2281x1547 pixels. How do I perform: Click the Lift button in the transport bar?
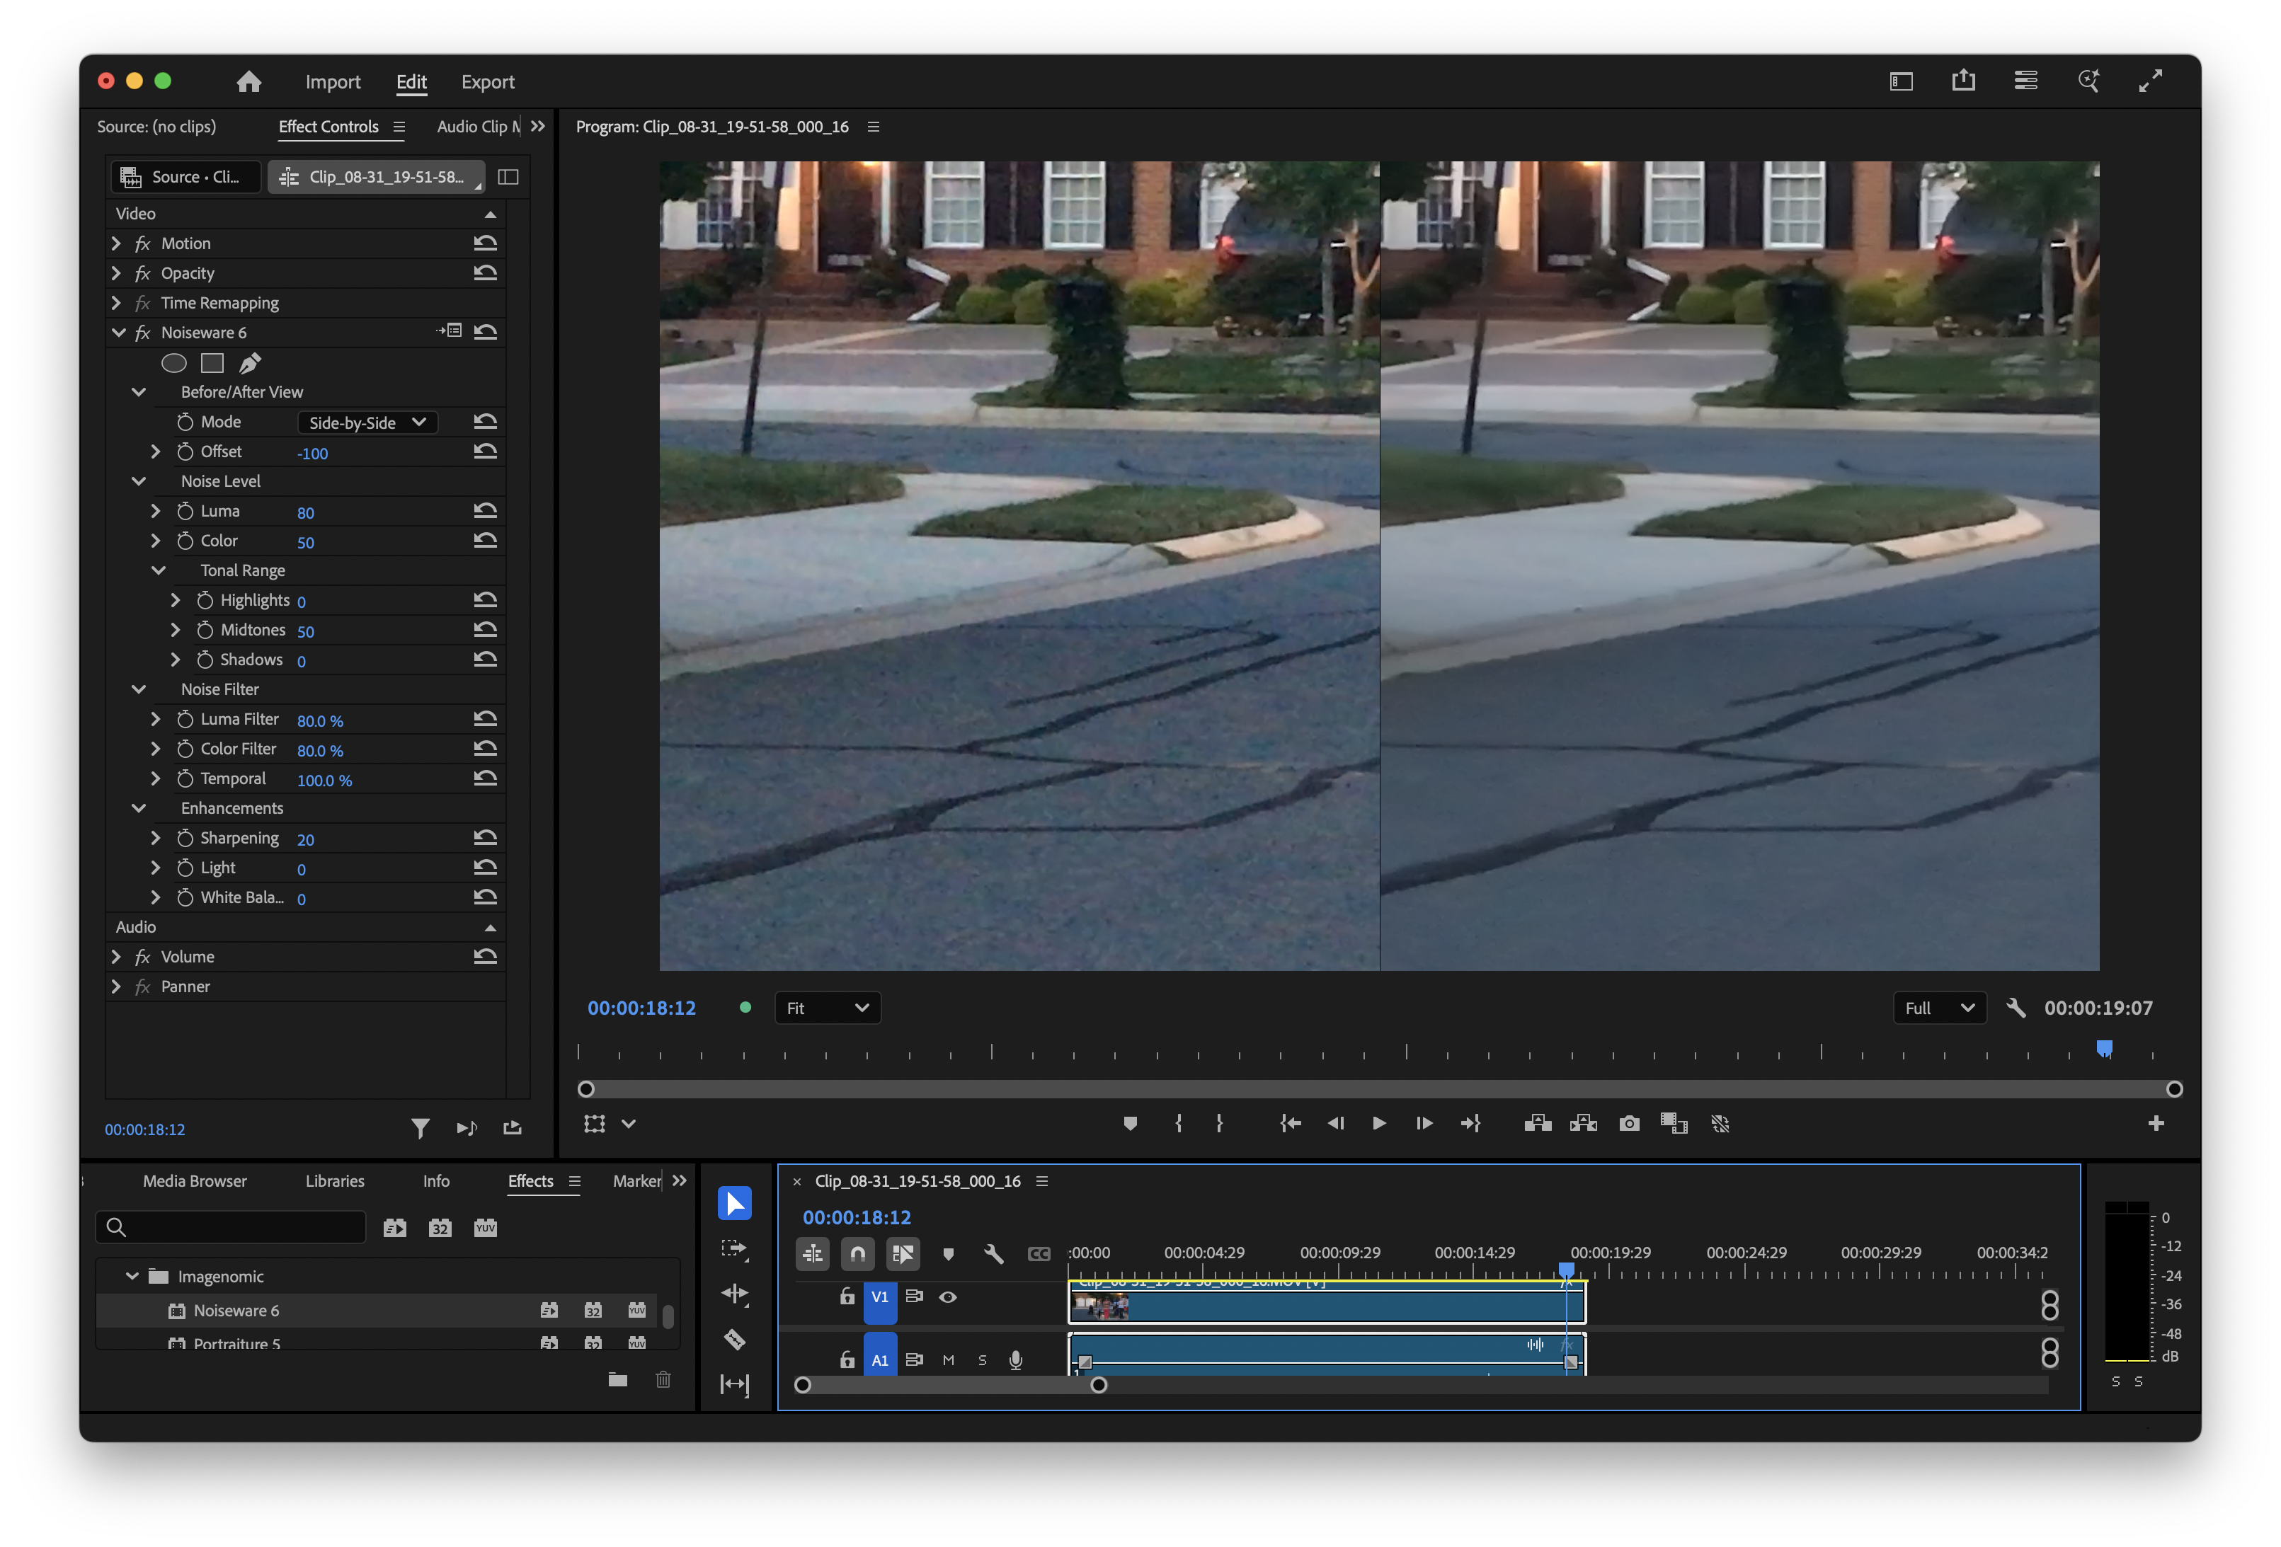[x=1537, y=1123]
